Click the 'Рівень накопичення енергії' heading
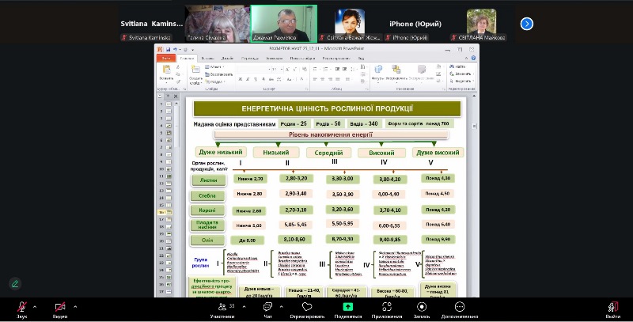Screen dimensions: 633x322 [x=331, y=134]
